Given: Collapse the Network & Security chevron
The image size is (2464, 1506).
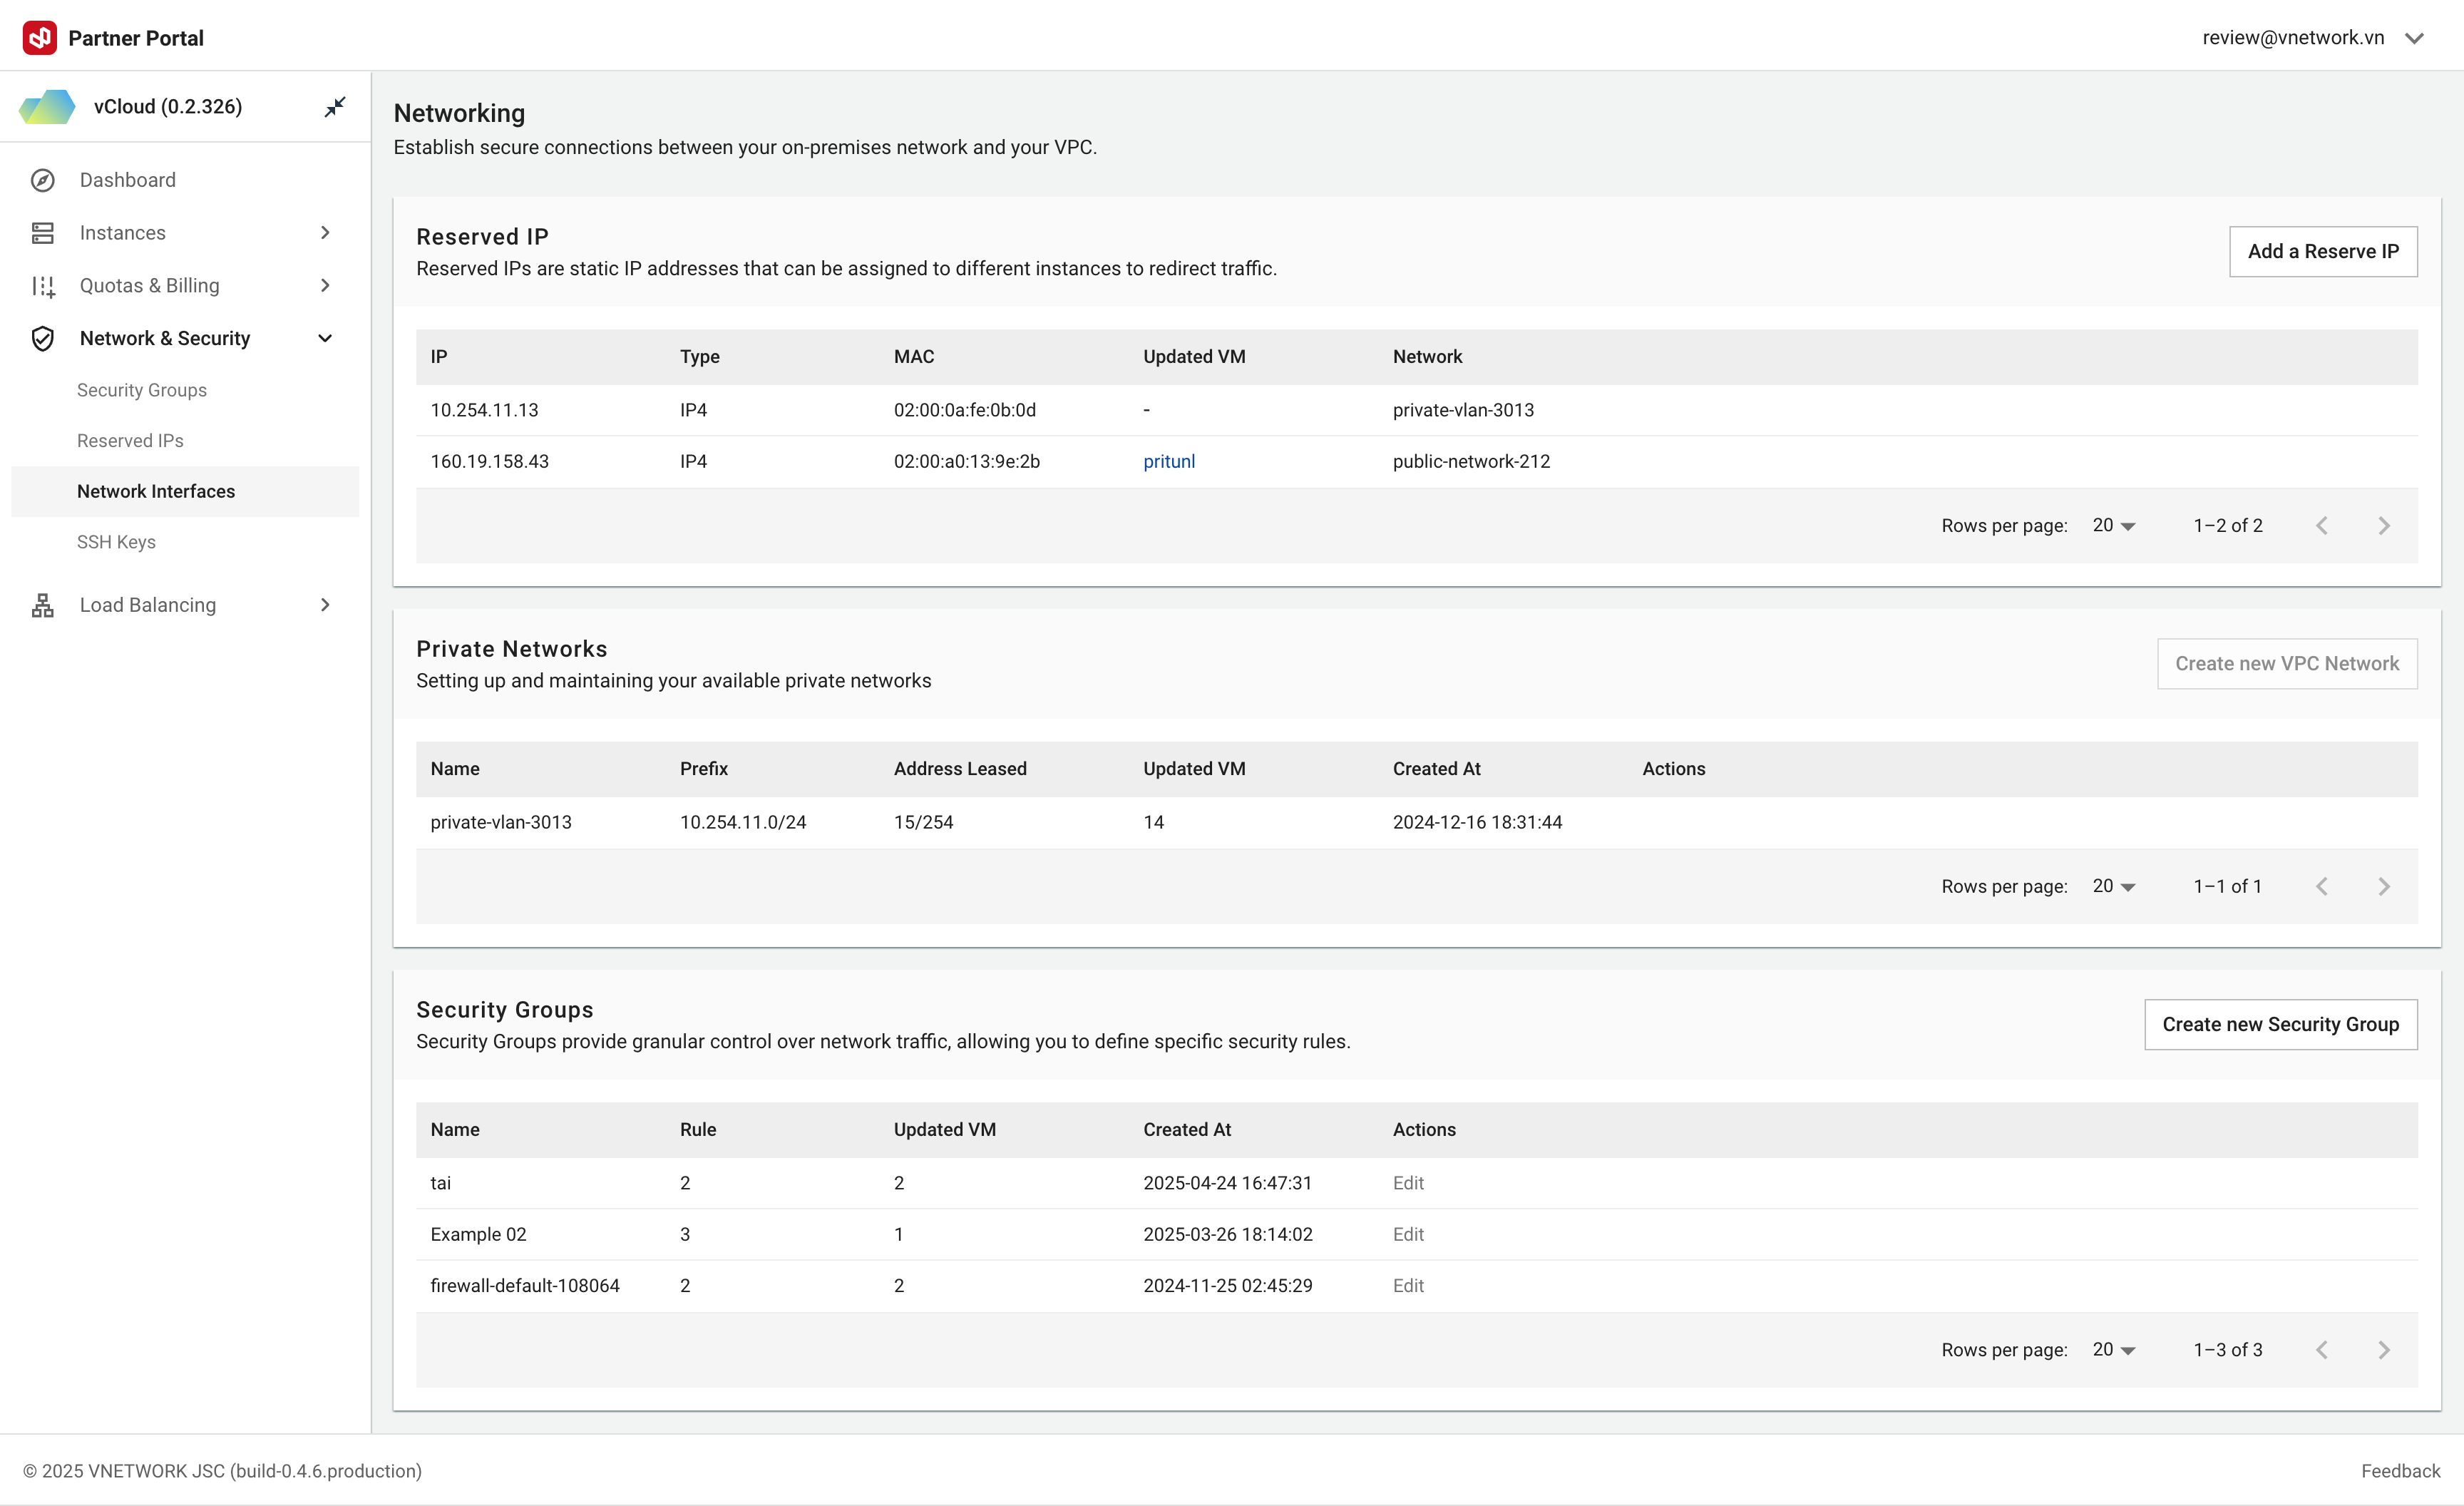Looking at the screenshot, I should pyautogui.click(x=325, y=339).
